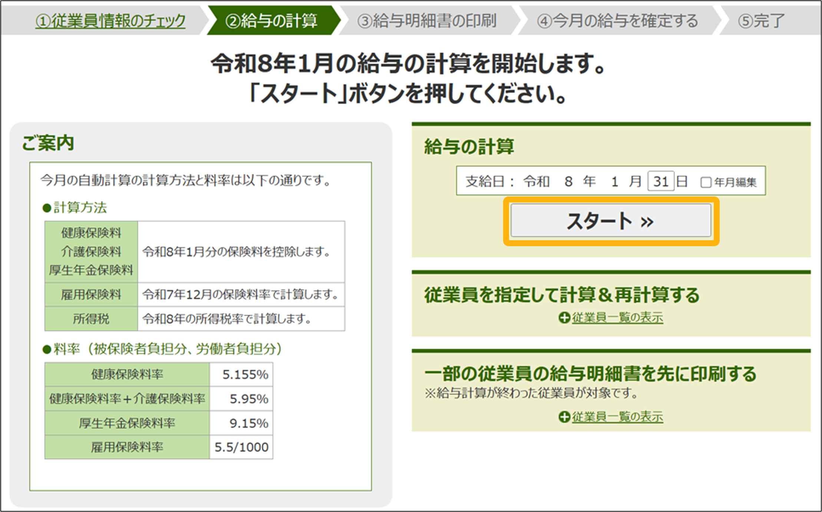Screen dimensions: 822x512
Task: Click the 雇用保険料 row header cell
Action: coord(91,294)
